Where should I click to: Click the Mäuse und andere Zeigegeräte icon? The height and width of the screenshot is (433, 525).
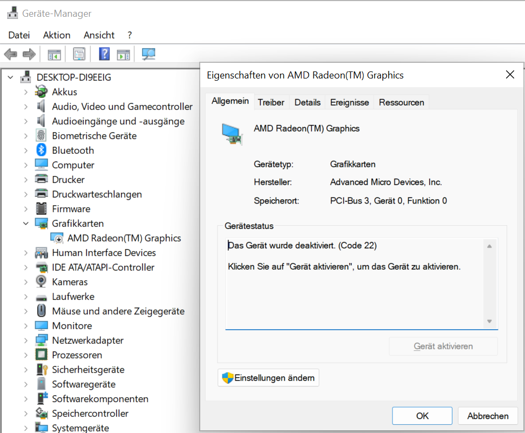tap(41, 311)
